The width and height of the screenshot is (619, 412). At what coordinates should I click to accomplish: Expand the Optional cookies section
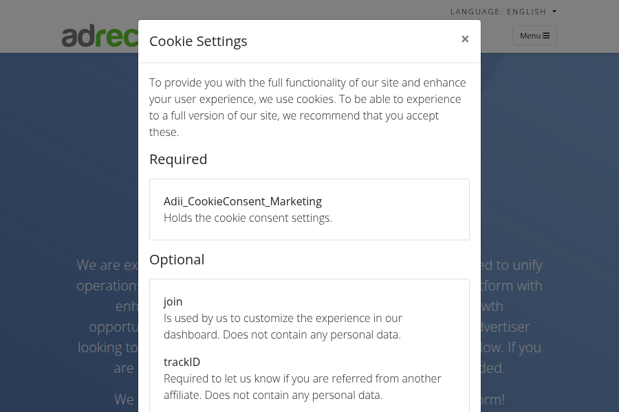click(x=177, y=259)
